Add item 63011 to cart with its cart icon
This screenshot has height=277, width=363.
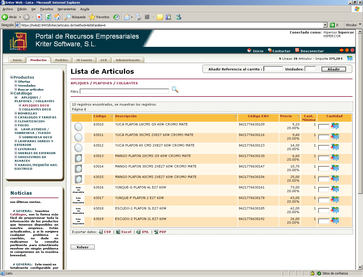[x=335, y=137]
